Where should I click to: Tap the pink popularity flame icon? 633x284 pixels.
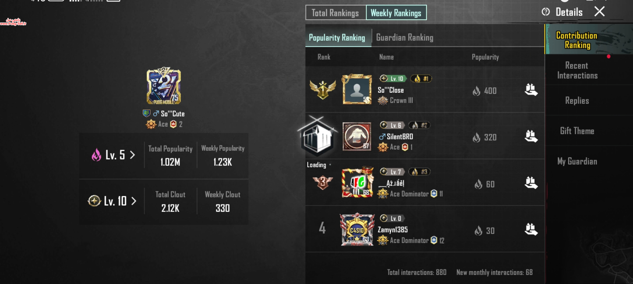(x=96, y=155)
